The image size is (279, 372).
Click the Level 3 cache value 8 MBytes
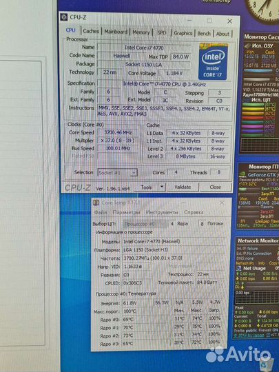tap(186, 156)
